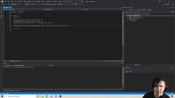Open the Debug menu
This screenshot has width=175, height=98.
30,1
